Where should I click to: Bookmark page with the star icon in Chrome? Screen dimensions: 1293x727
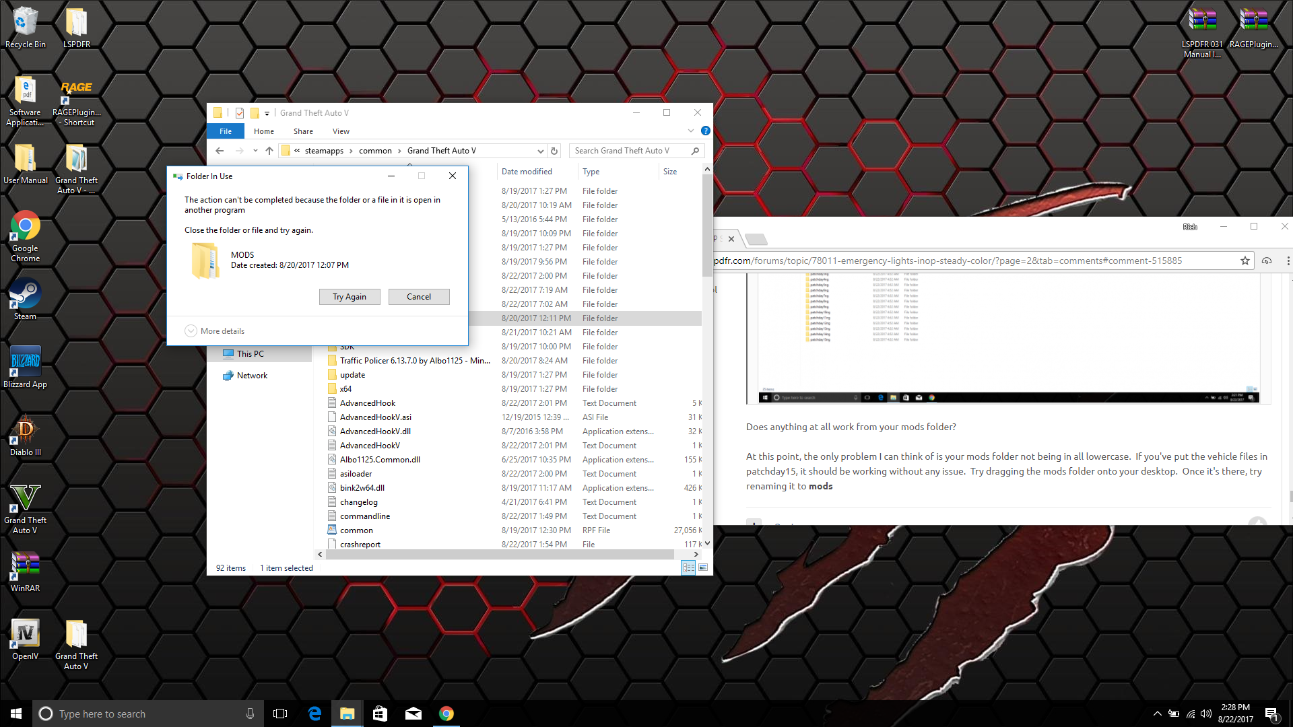click(x=1245, y=261)
